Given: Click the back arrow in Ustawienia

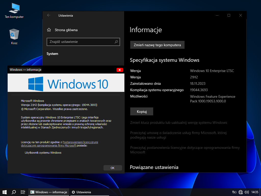Looking at the screenshot, I should (x=49, y=15).
